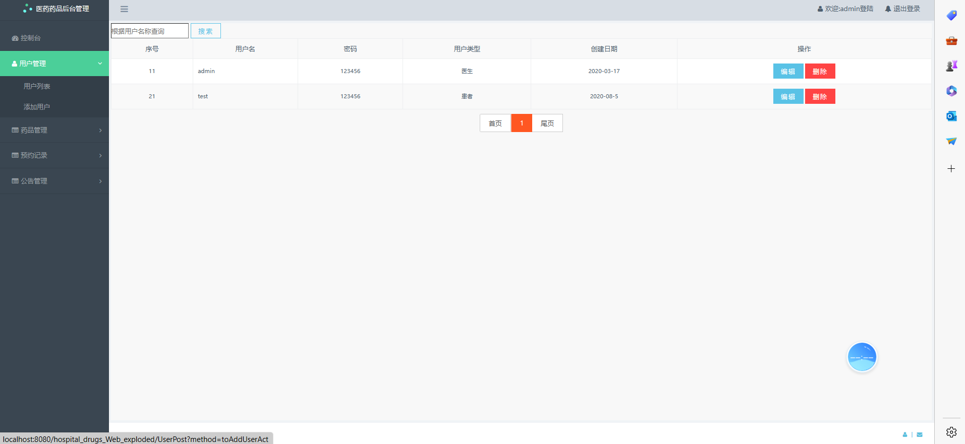Click the footer mail envelope icon
Image resolution: width=965 pixels, height=444 pixels.
[x=920, y=434]
